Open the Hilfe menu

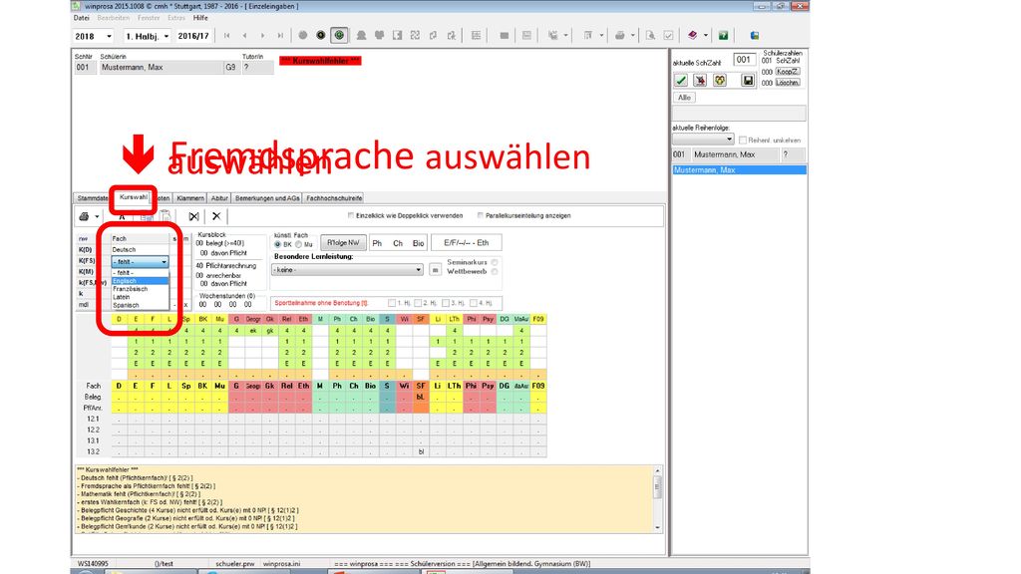point(200,18)
